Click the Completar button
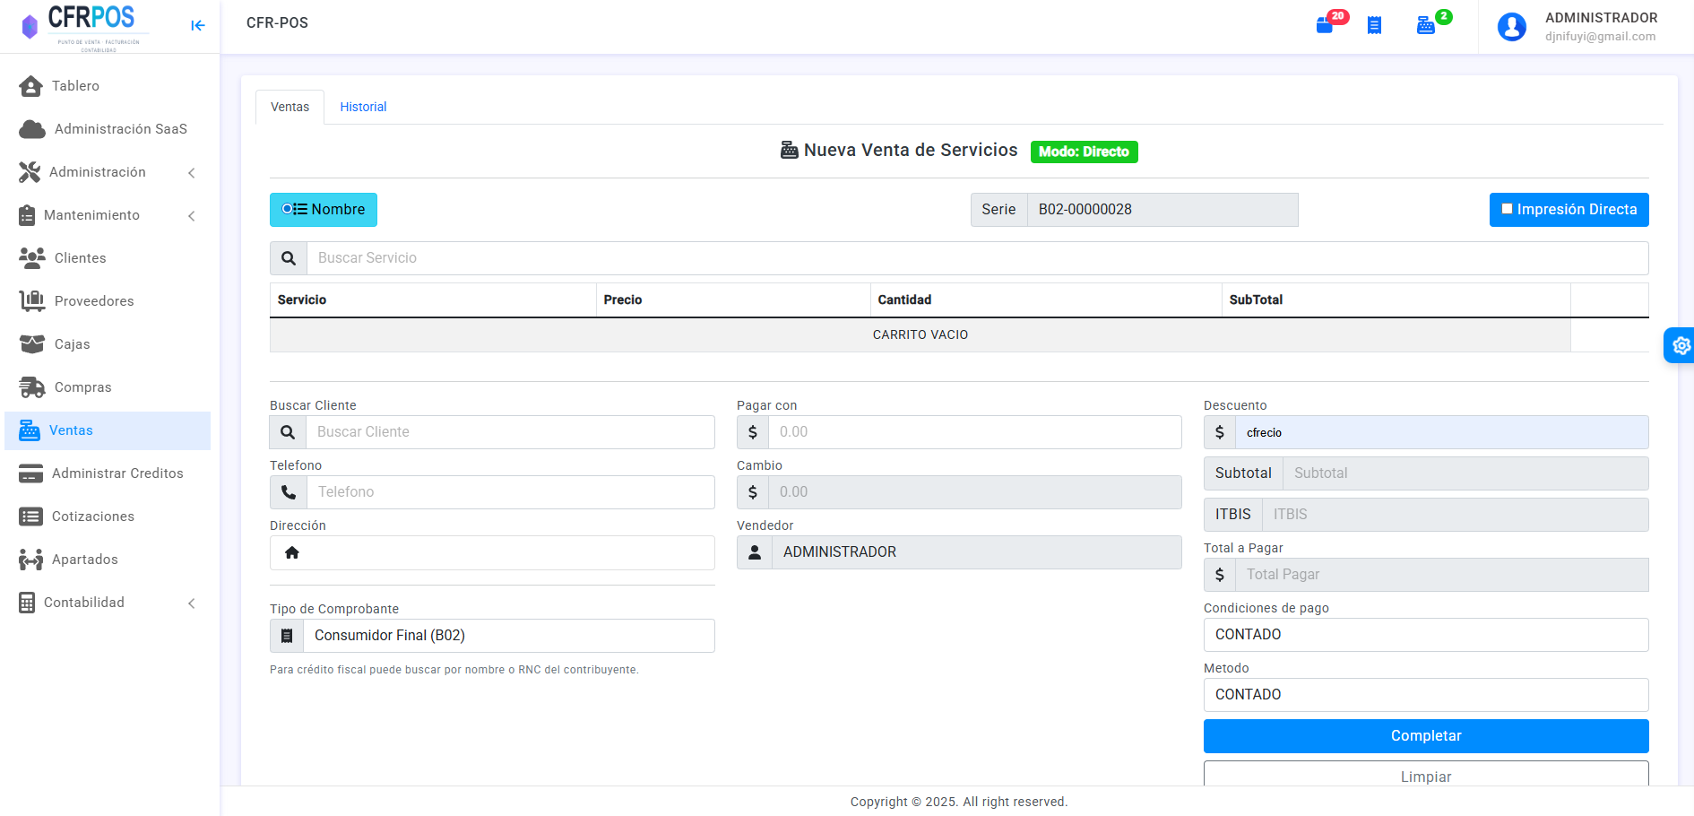The height and width of the screenshot is (816, 1694). point(1426,736)
